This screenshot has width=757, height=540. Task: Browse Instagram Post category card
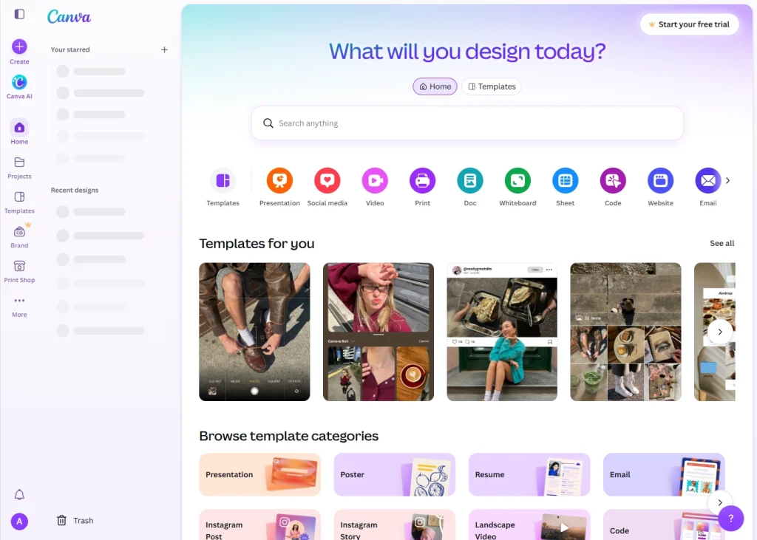click(x=259, y=524)
